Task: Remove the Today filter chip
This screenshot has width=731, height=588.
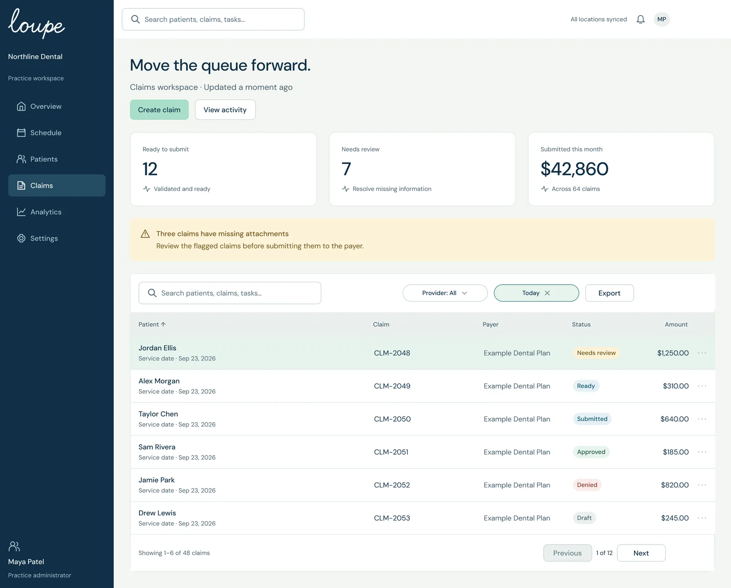Action: [x=547, y=293]
